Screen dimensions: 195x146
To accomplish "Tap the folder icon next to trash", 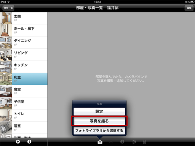I will 134,142.
